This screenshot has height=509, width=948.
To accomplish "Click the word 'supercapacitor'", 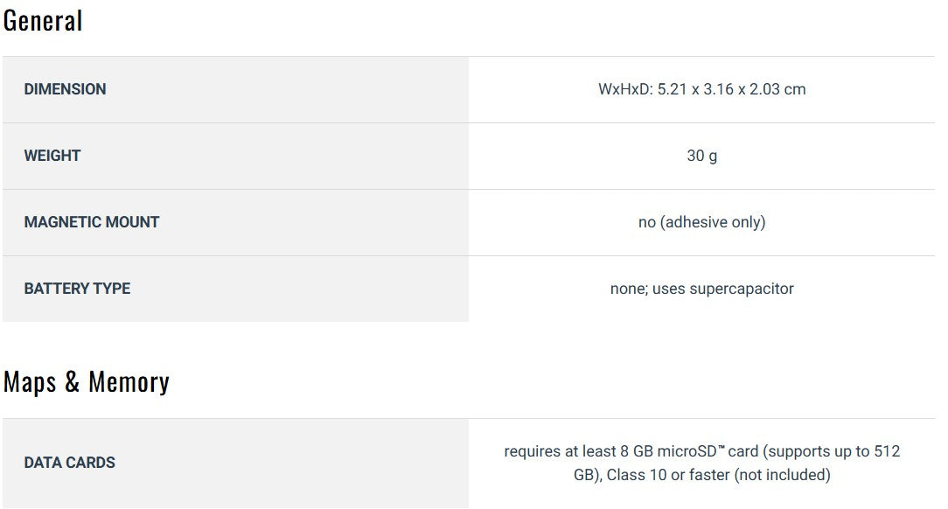I will click(742, 289).
